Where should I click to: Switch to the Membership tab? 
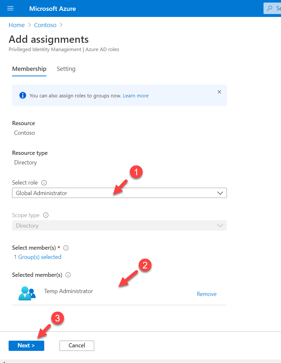coord(29,69)
